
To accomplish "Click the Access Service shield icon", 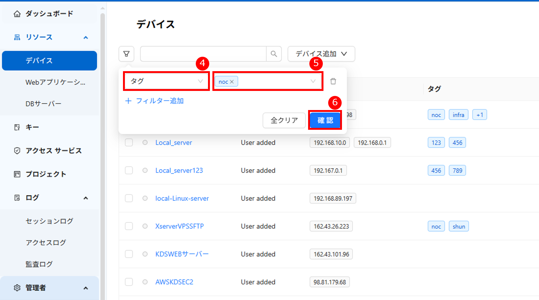I will coord(17,151).
